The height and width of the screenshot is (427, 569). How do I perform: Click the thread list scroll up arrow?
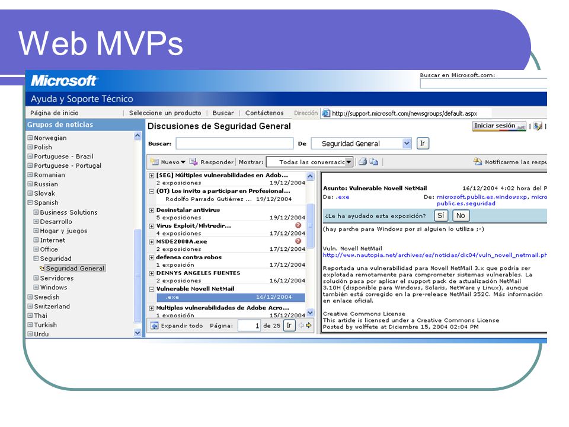click(310, 176)
